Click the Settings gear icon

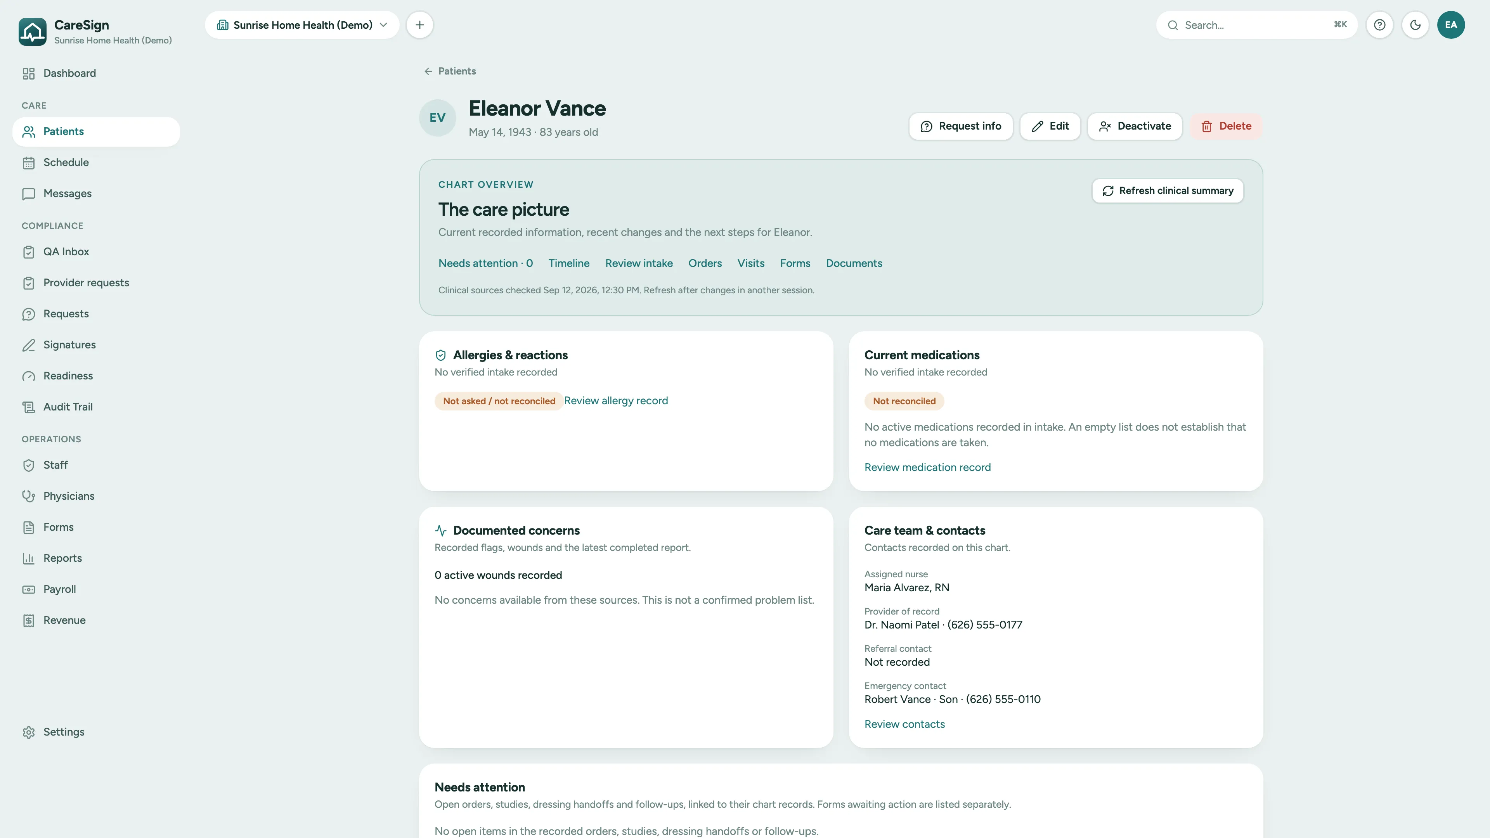(x=28, y=732)
